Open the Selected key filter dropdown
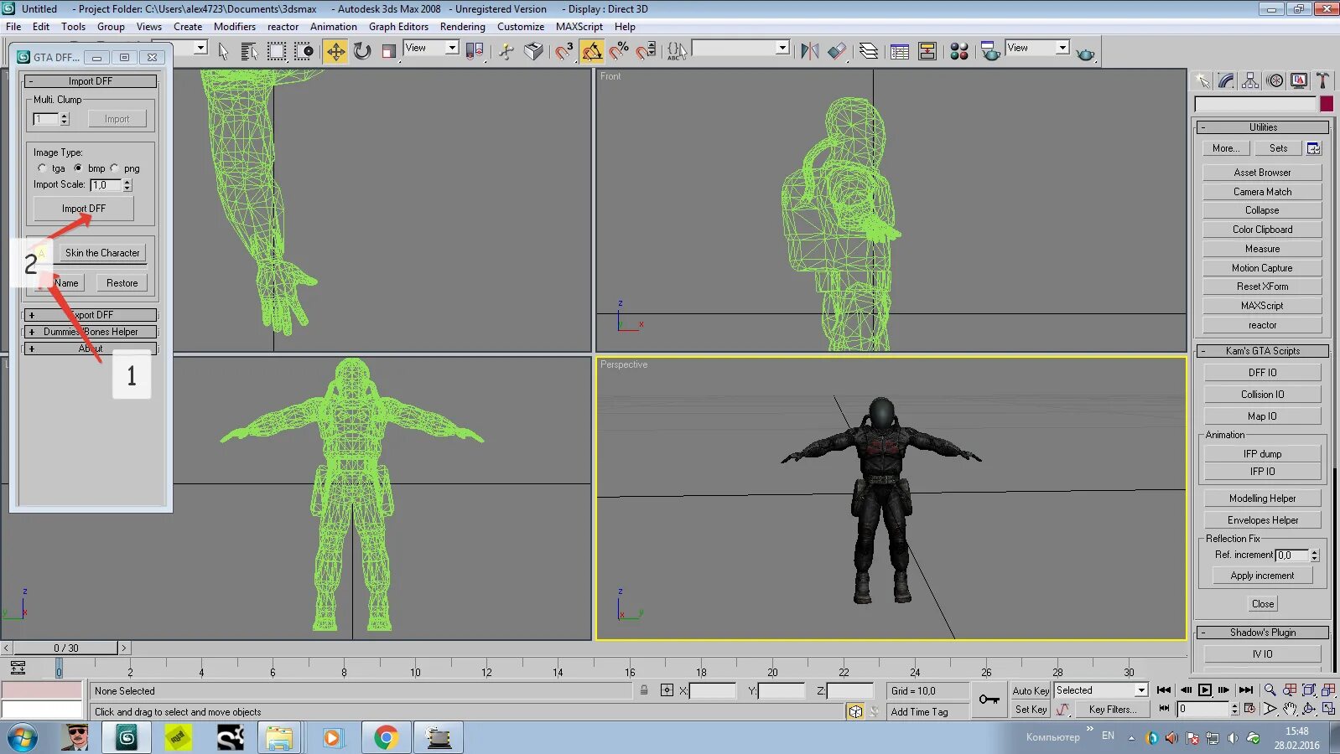The width and height of the screenshot is (1340, 754). tap(1140, 690)
